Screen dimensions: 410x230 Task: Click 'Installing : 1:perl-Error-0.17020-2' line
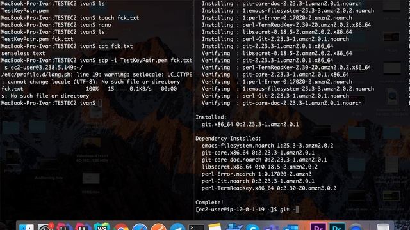(277, 18)
